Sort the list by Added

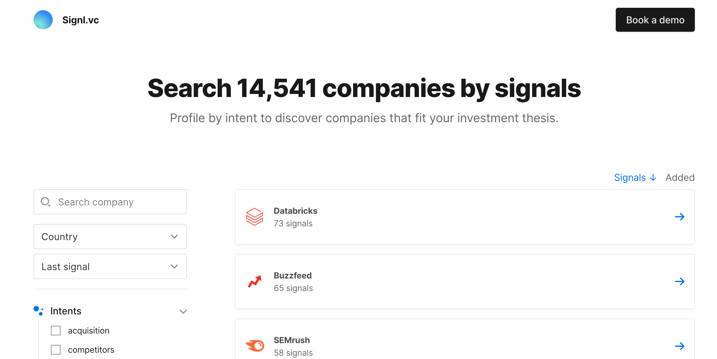[680, 178]
